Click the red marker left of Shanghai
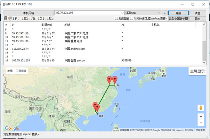This screenshot has width=210, height=139. point(110,80)
